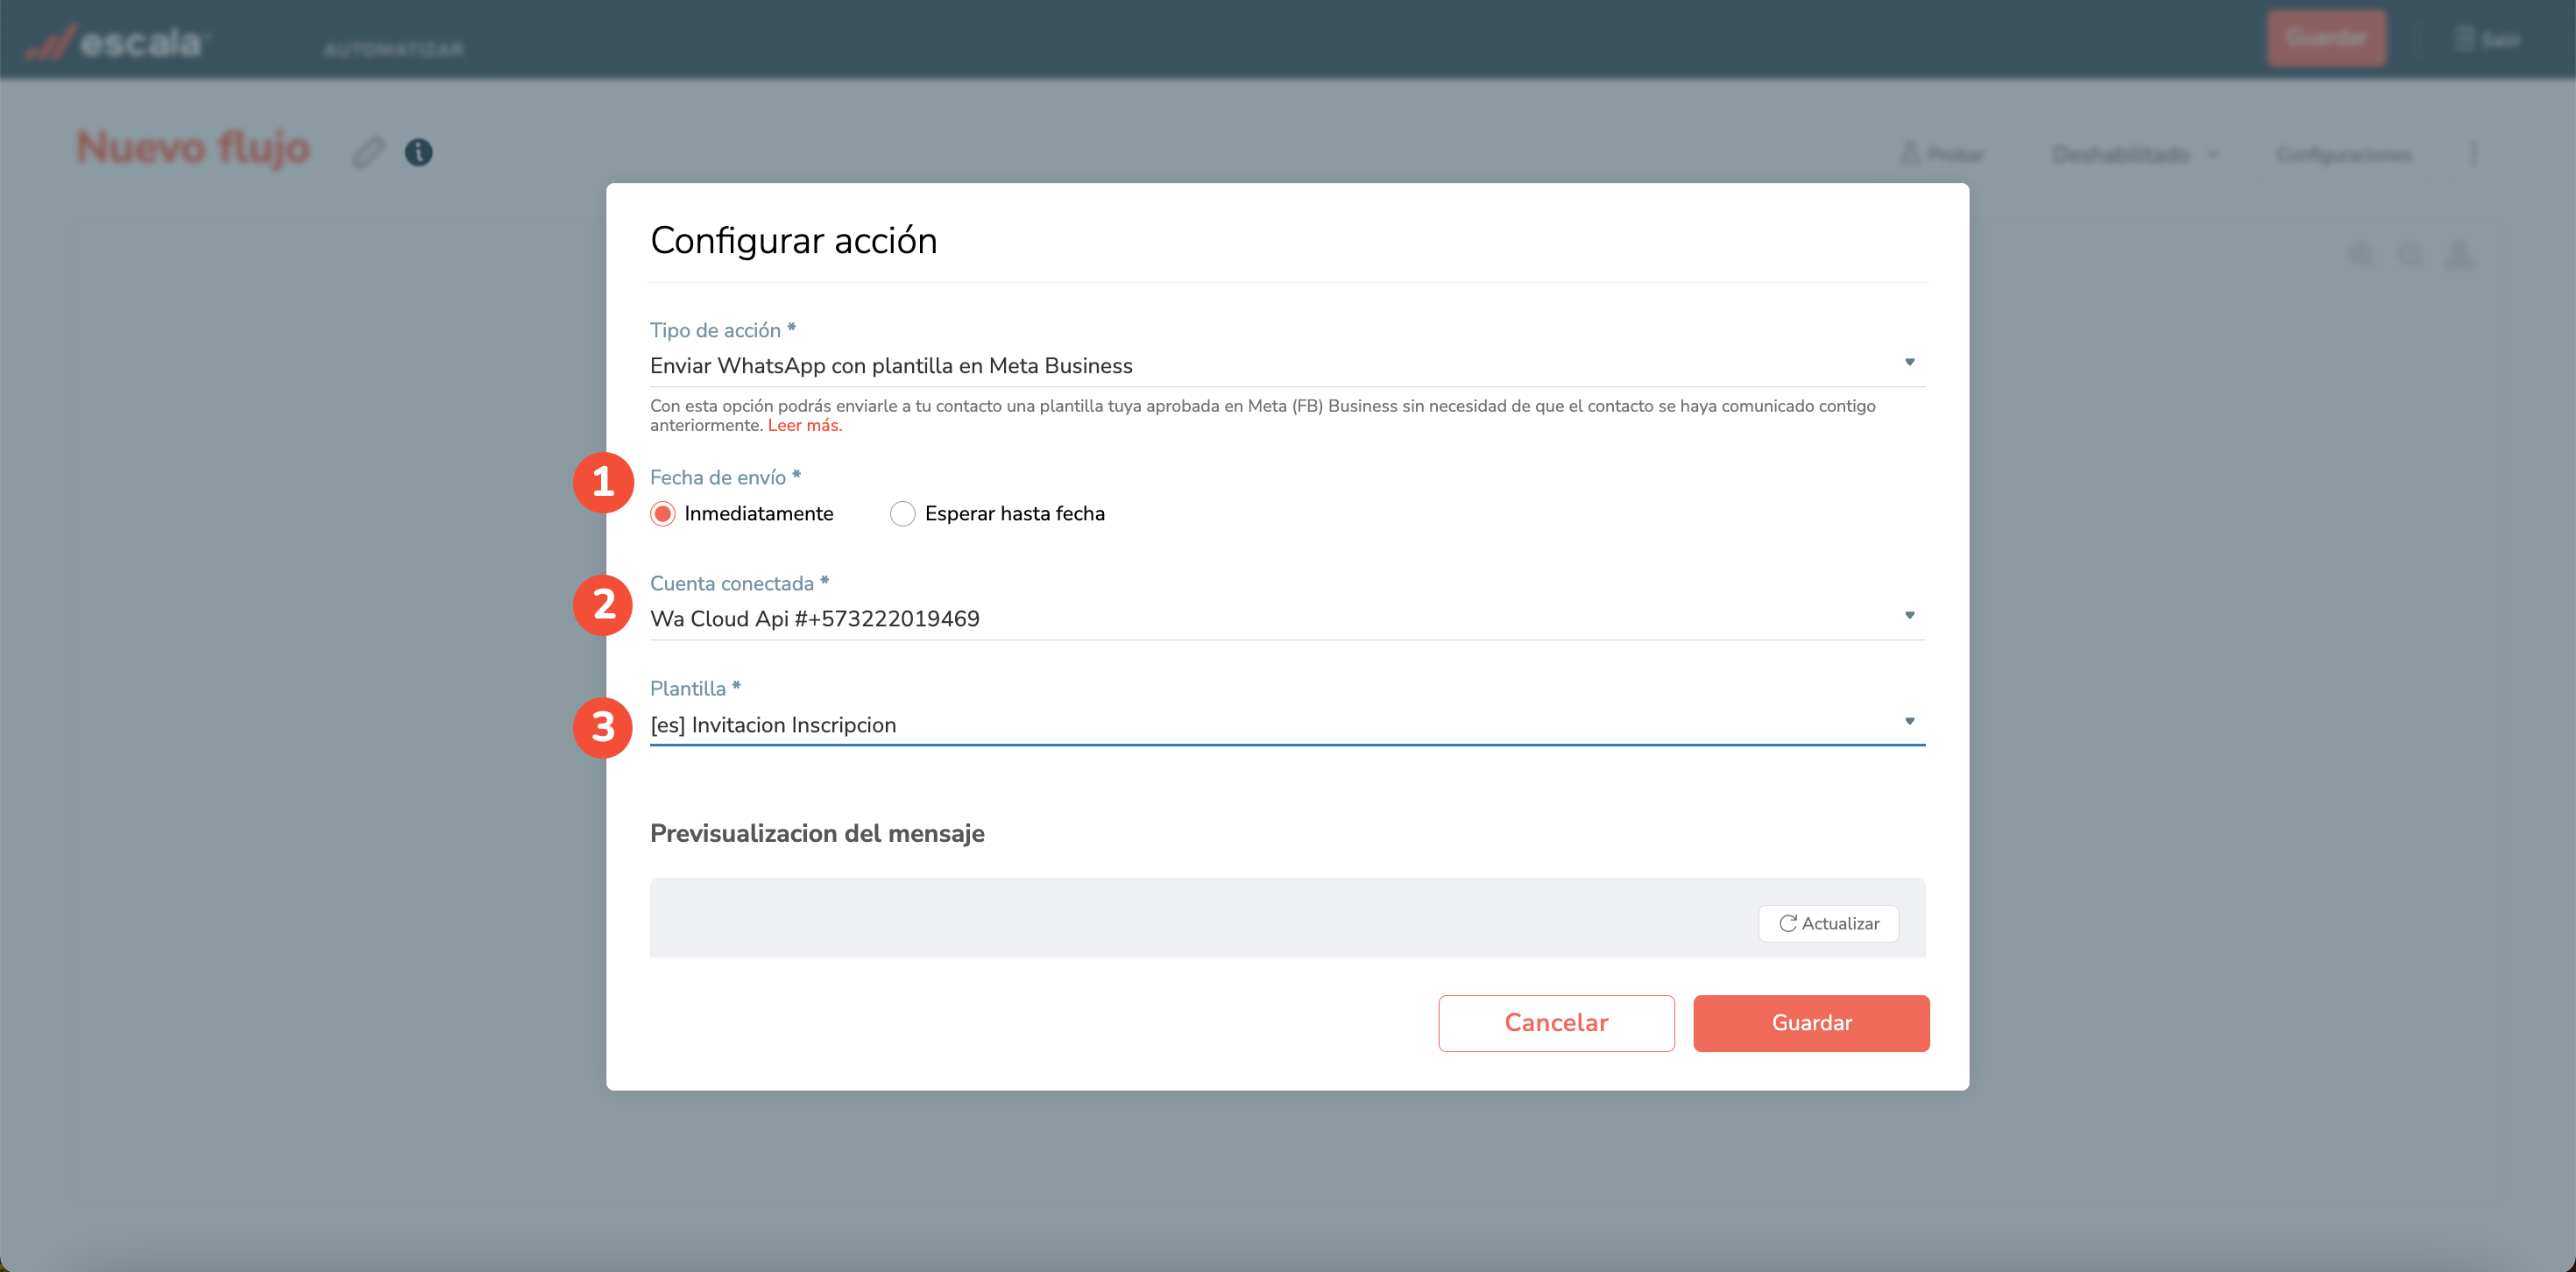Click the Salir logout option in header

point(2488,40)
